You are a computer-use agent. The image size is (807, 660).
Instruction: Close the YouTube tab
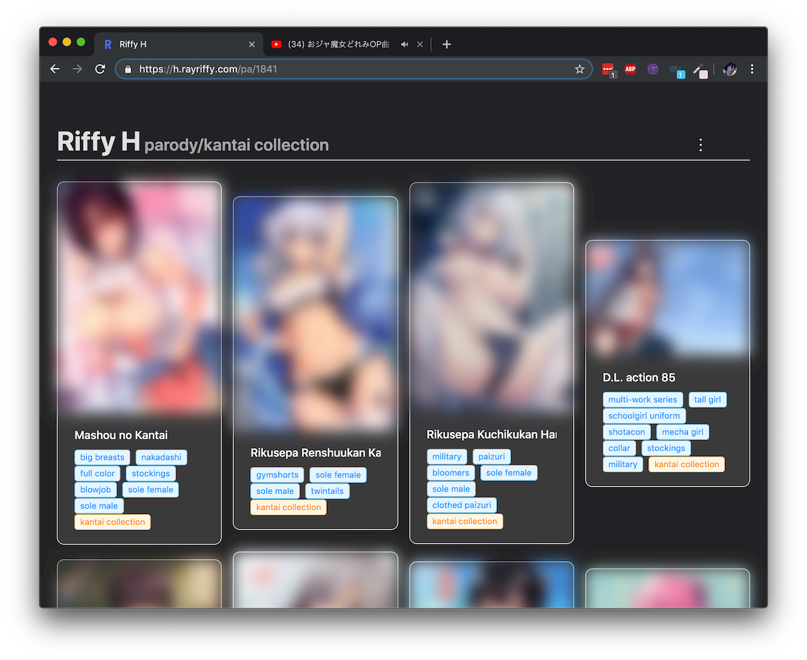click(x=420, y=44)
